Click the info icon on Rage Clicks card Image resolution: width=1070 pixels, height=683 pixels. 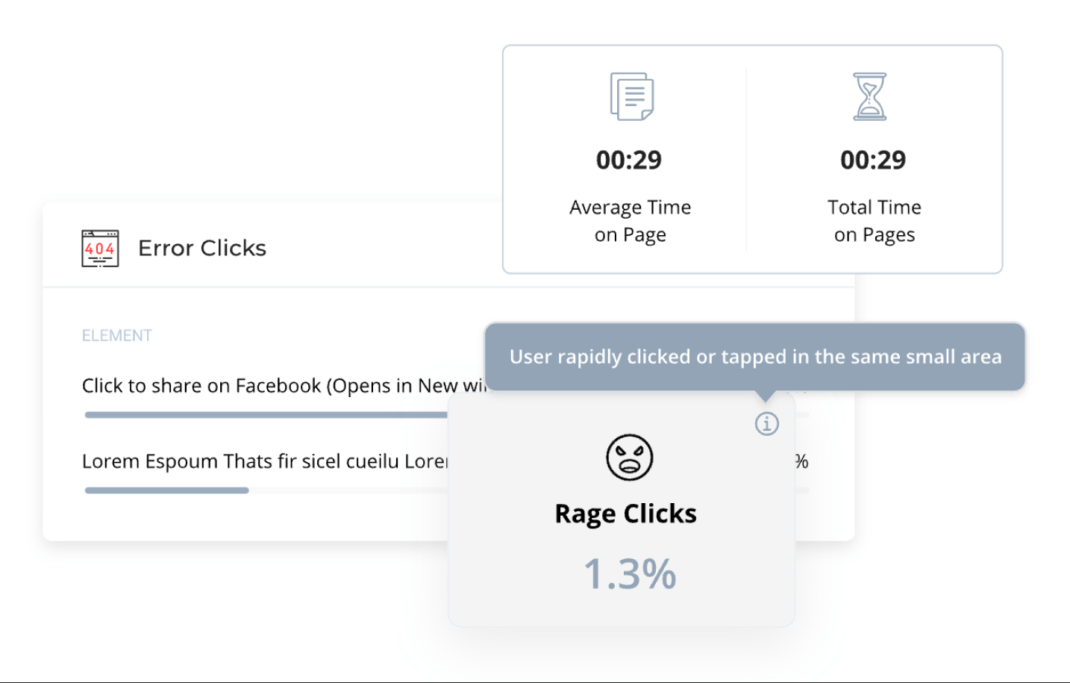(x=767, y=423)
